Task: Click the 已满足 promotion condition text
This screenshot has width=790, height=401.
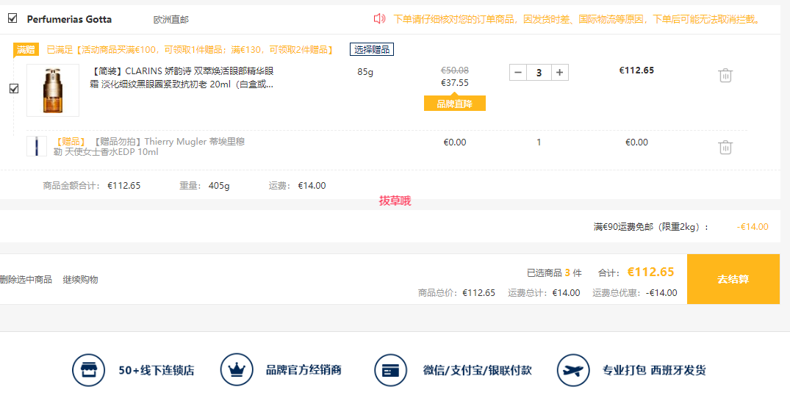Action: pos(190,49)
